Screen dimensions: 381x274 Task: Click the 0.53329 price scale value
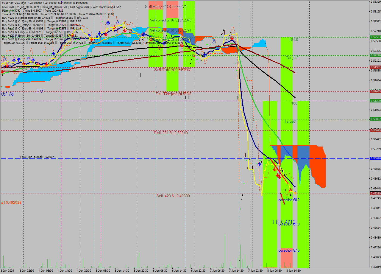376,2
